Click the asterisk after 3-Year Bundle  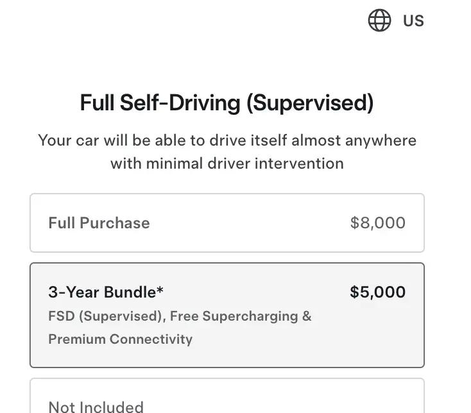click(160, 290)
